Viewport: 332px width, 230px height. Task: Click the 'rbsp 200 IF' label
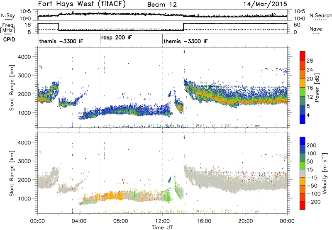tap(117, 38)
